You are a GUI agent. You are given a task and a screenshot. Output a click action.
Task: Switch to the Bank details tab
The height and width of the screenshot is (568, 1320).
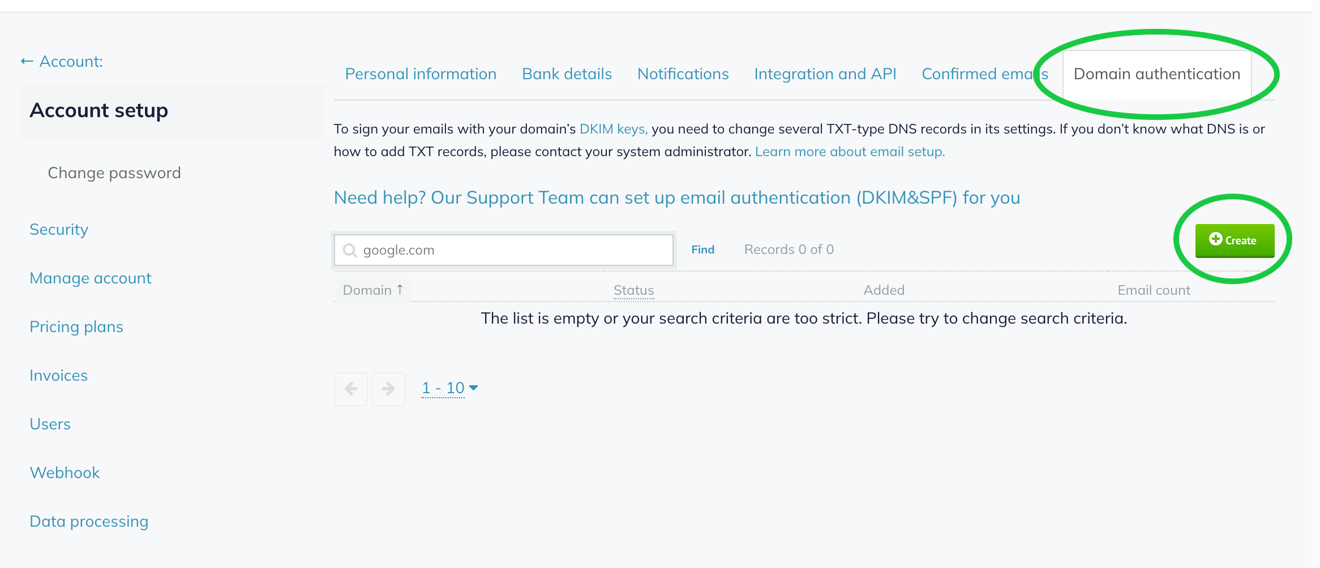tap(567, 74)
